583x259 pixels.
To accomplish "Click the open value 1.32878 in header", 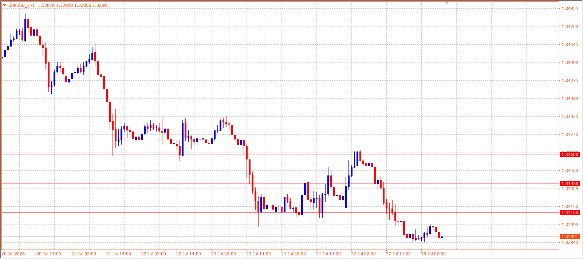I will click(46, 5).
